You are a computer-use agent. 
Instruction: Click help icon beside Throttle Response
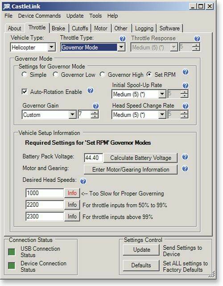coord(197,38)
